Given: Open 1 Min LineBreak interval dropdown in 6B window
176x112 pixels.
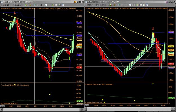Looking at the screenshot, I should coord(102,5).
